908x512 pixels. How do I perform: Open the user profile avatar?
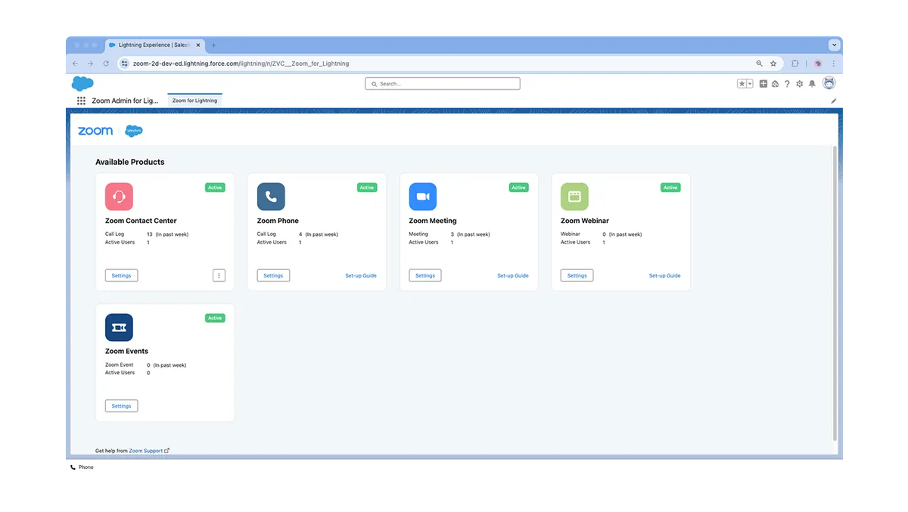829,83
